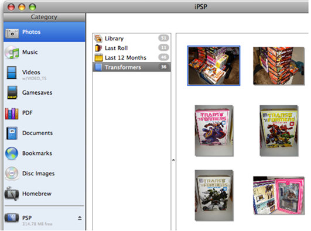Click the Videos film strip icon
Image resolution: width=311 pixels, height=231 pixels.
(x=12, y=73)
